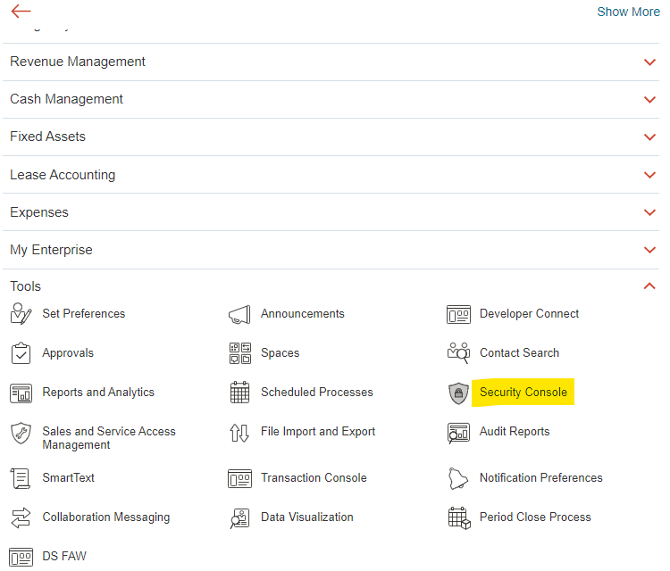Open the Spaces grid icon
Image resolution: width=670 pixels, height=571 pixels.
click(x=239, y=353)
